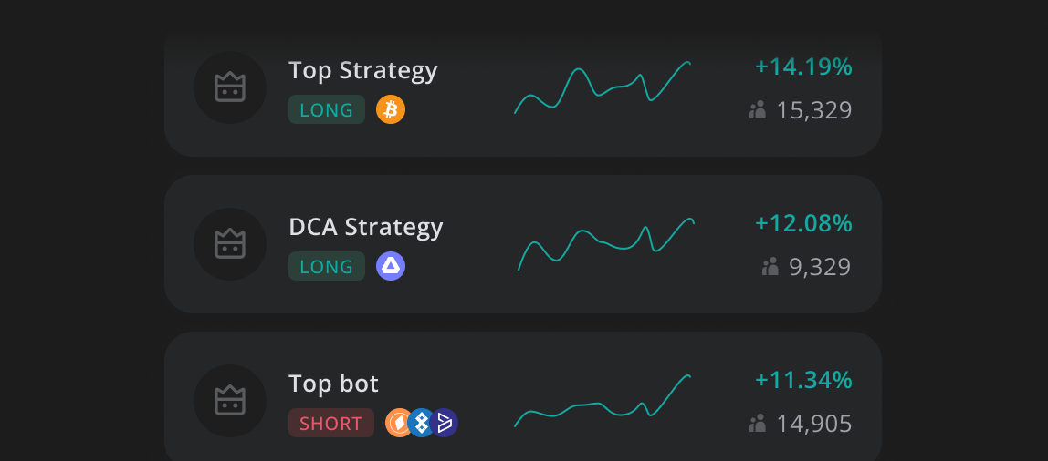
Task: Click the orange coin icon in Top bot
Action: pos(398,423)
